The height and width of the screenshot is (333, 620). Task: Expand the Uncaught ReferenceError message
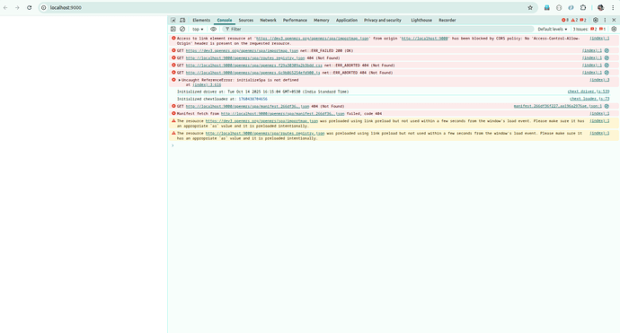click(180, 80)
